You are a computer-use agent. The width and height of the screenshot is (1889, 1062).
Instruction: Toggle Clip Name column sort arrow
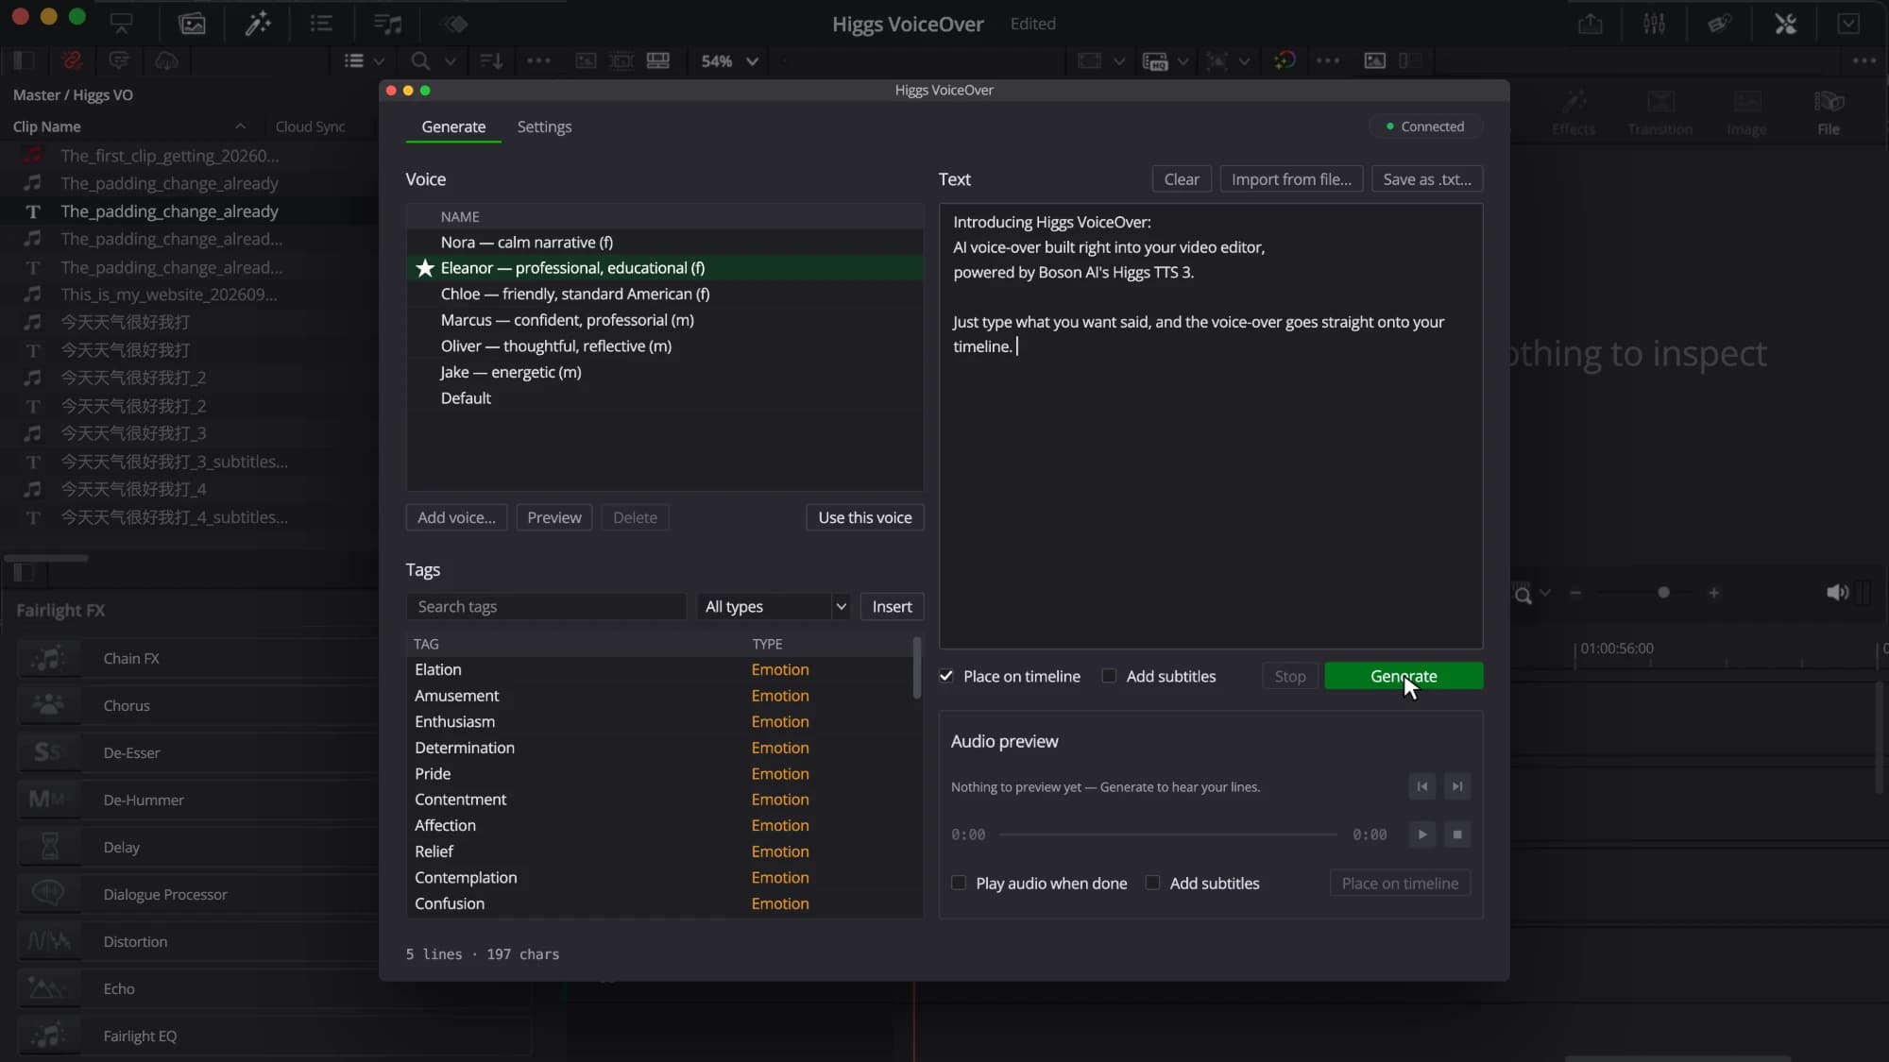click(x=240, y=126)
